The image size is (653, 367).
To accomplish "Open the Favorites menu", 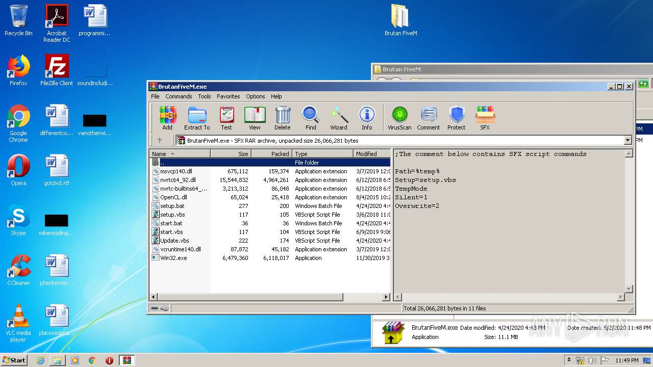I will (x=229, y=96).
